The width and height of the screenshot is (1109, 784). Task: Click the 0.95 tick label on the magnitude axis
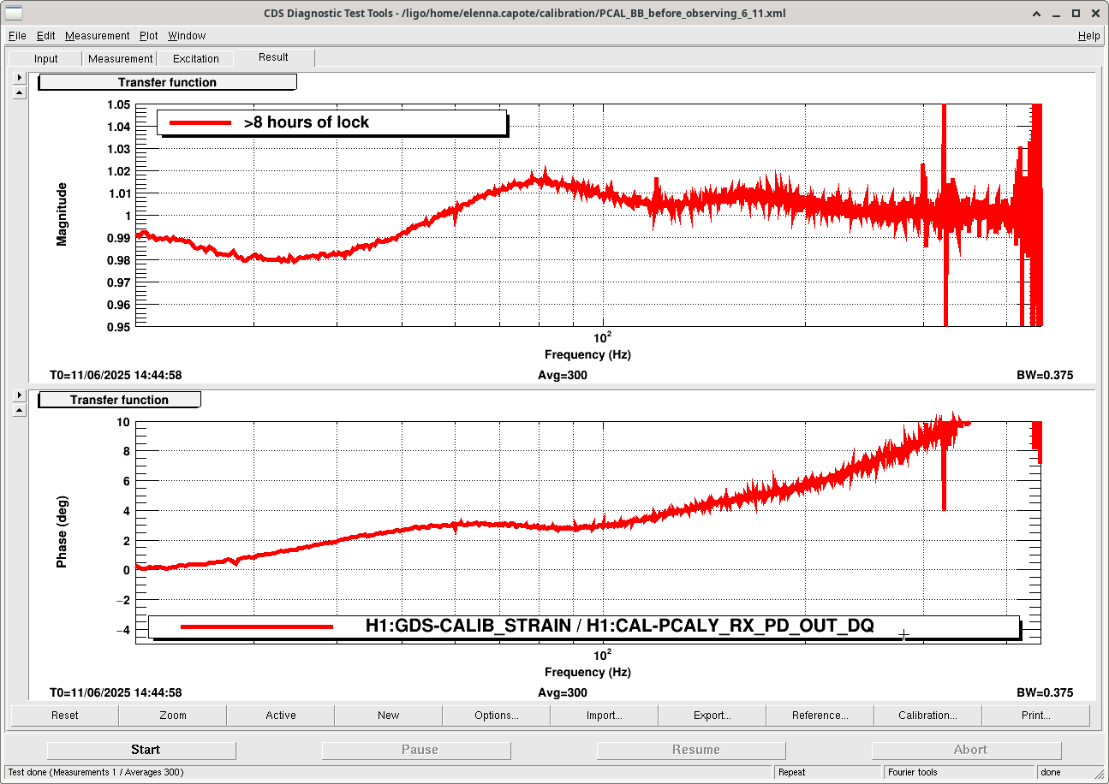click(x=118, y=327)
